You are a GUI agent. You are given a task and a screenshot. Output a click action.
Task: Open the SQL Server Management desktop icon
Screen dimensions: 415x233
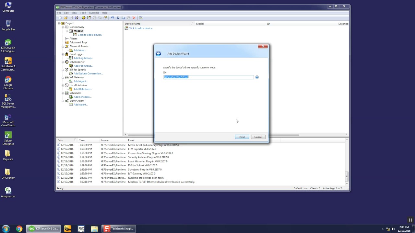(x=8, y=101)
